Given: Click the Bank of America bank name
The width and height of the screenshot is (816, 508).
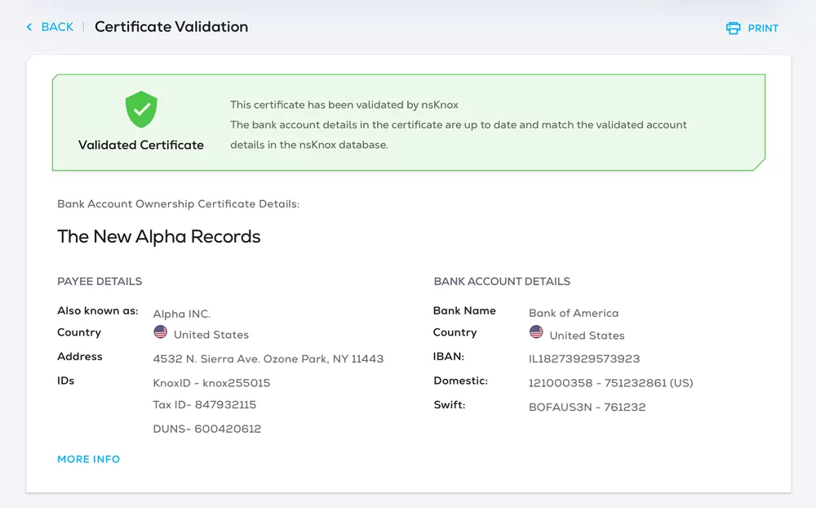Looking at the screenshot, I should tap(574, 313).
